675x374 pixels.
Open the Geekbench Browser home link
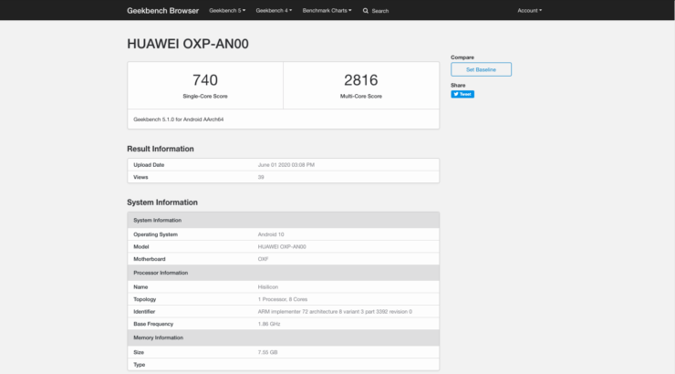coord(162,11)
